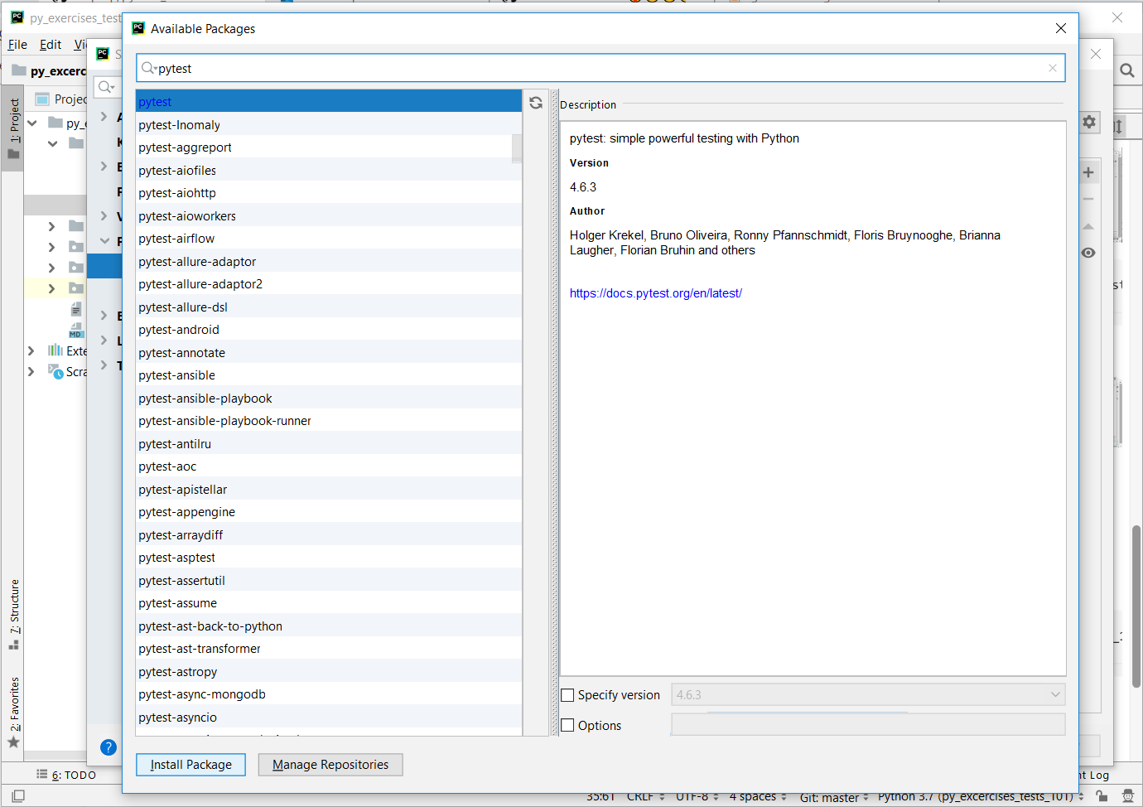The width and height of the screenshot is (1143, 807).
Task: Select pytest-aoc package
Action: 329,466
